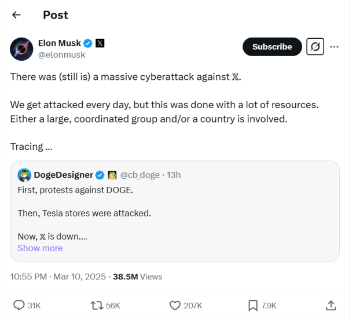Subscribe to Elon Musk
Screen dimensions: 356x320
[x=272, y=47]
